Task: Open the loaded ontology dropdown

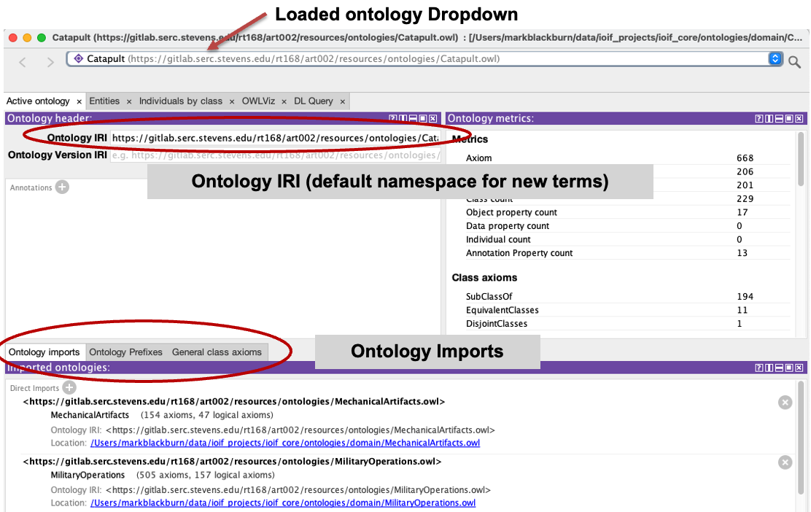Action: tap(775, 59)
